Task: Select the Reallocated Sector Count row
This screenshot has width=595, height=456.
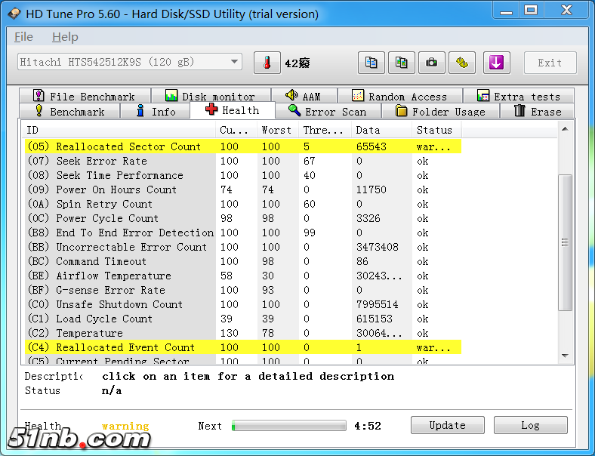Action: [128, 146]
